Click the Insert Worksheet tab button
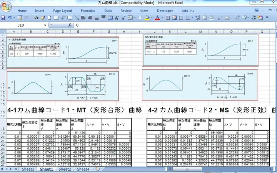Image resolution: width=277 pixels, height=173 pixels. click(x=98, y=169)
